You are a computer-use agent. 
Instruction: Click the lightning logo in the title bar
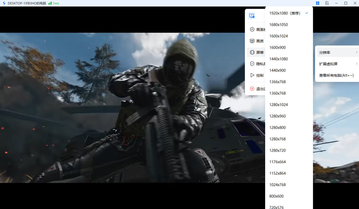tap(4, 3)
